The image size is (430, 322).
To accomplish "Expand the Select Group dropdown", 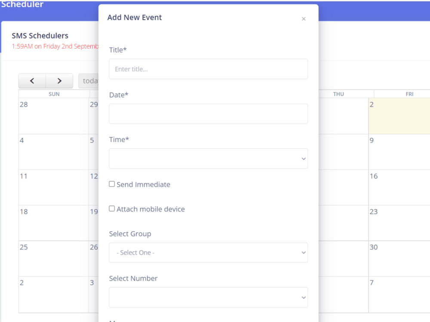I will coord(209,252).
